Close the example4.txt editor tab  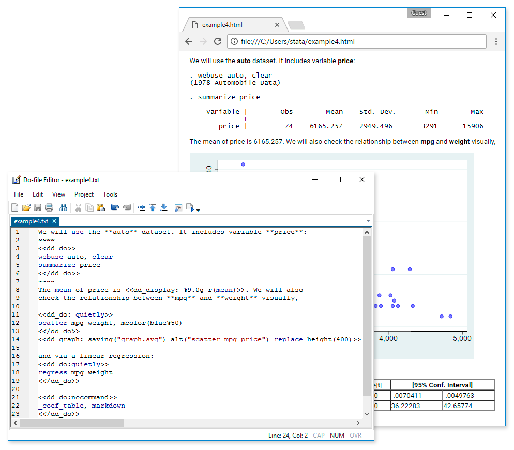(x=54, y=221)
